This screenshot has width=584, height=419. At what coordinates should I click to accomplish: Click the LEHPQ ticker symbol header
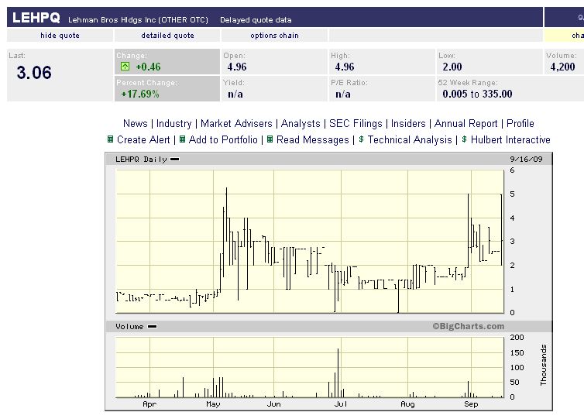point(36,18)
